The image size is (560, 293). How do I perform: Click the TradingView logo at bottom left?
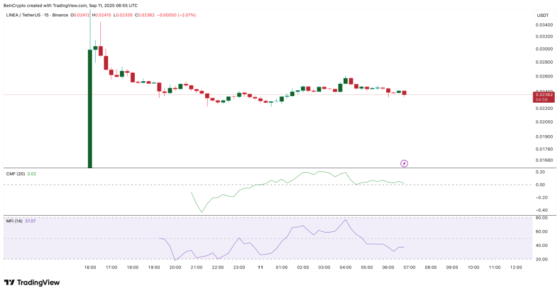pyautogui.click(x=32, y=283)
